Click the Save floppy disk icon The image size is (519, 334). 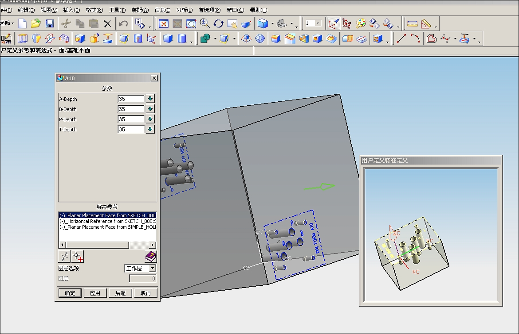click(50, 23)
